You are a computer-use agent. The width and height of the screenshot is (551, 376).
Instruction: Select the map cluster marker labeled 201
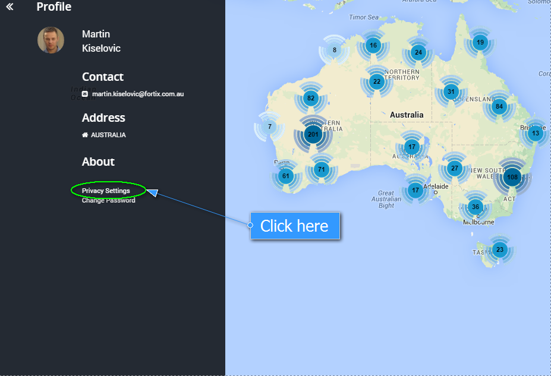[313, 134]
